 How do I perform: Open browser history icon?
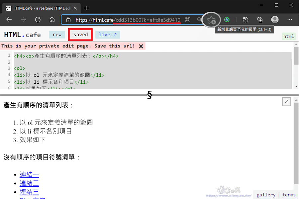click(246, 20)
